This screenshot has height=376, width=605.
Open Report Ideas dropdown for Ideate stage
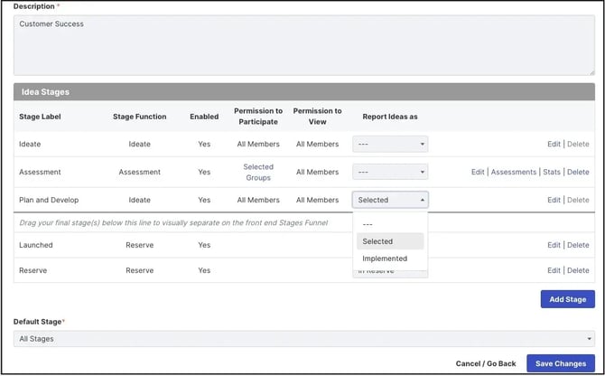pyautogui.click(x=390, y=144)
